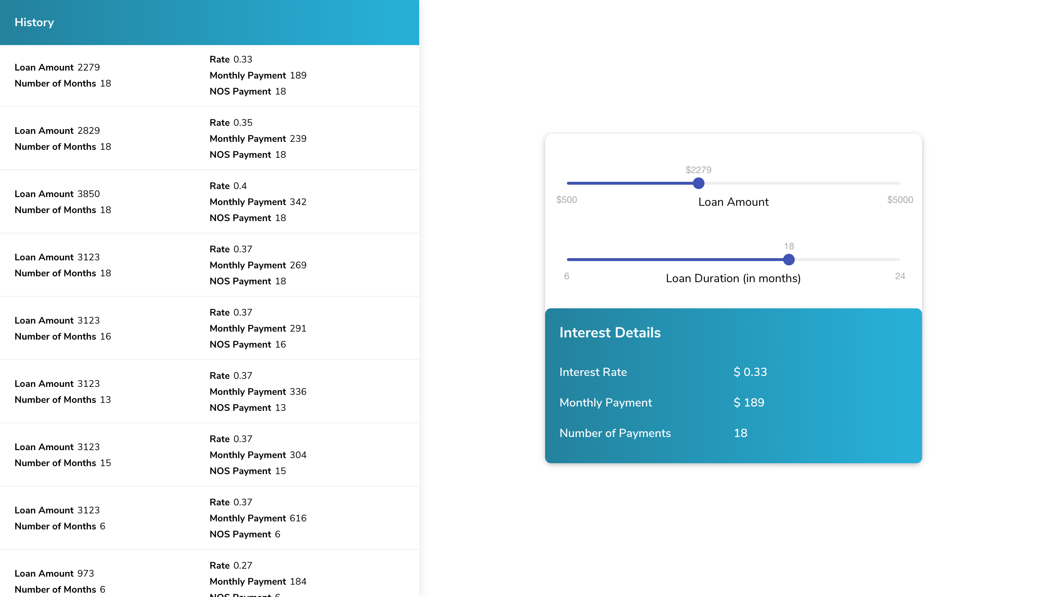Click the Loan Duration (in months) label

(x=733, y=279)
